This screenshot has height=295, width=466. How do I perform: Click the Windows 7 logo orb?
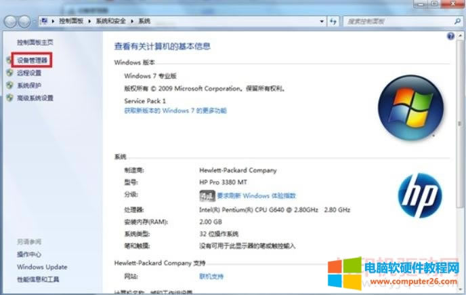point(410,108)
